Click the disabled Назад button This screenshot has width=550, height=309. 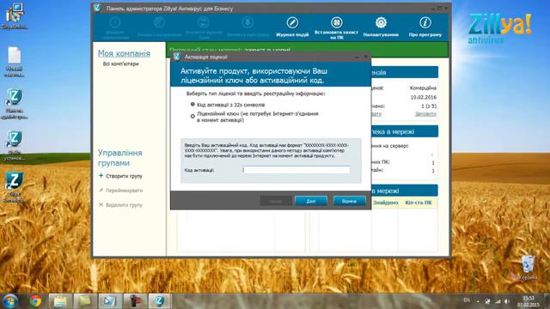point(275,201)
